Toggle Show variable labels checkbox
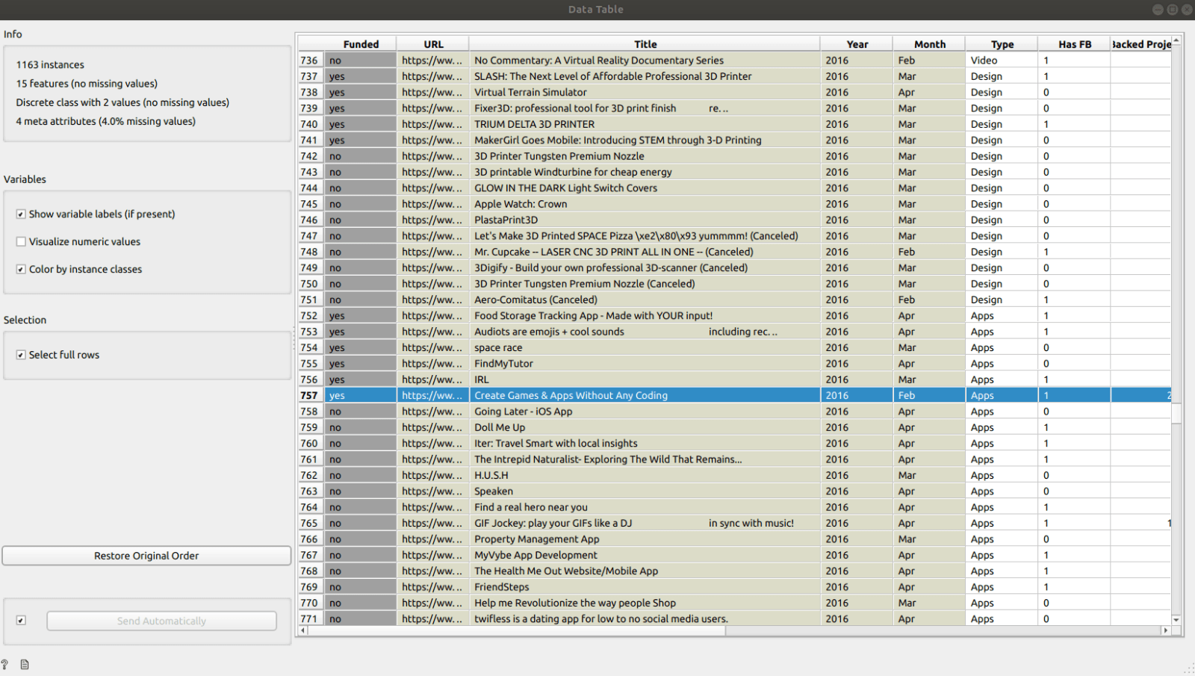The image size is (1195, 676). (x=21, y=214)
